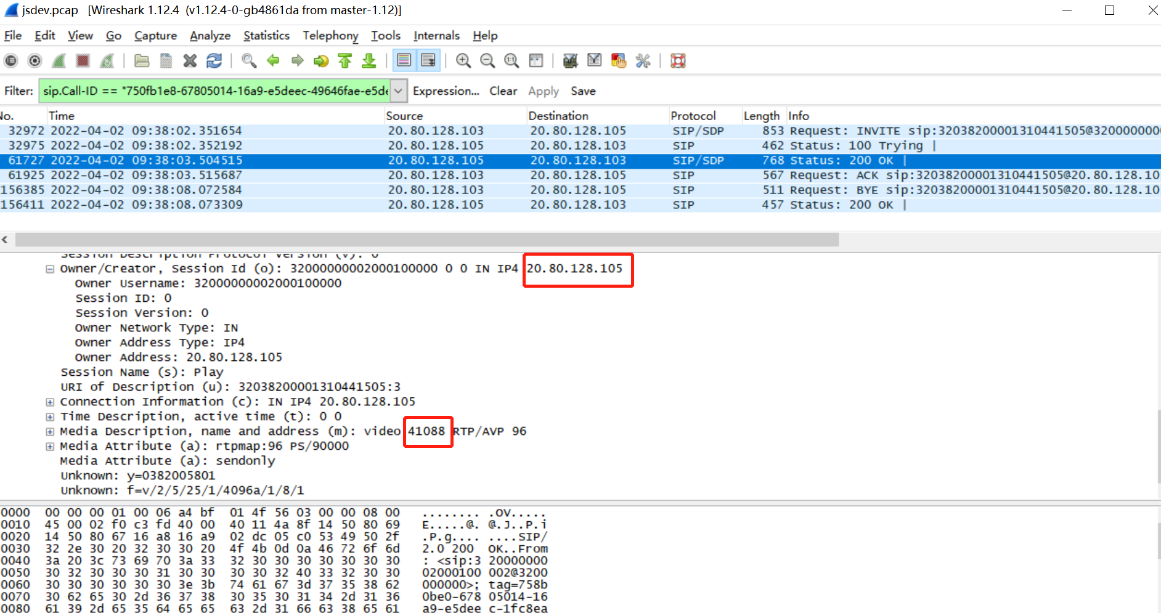Toggle packet list colorization

click(x=404, y=60)
